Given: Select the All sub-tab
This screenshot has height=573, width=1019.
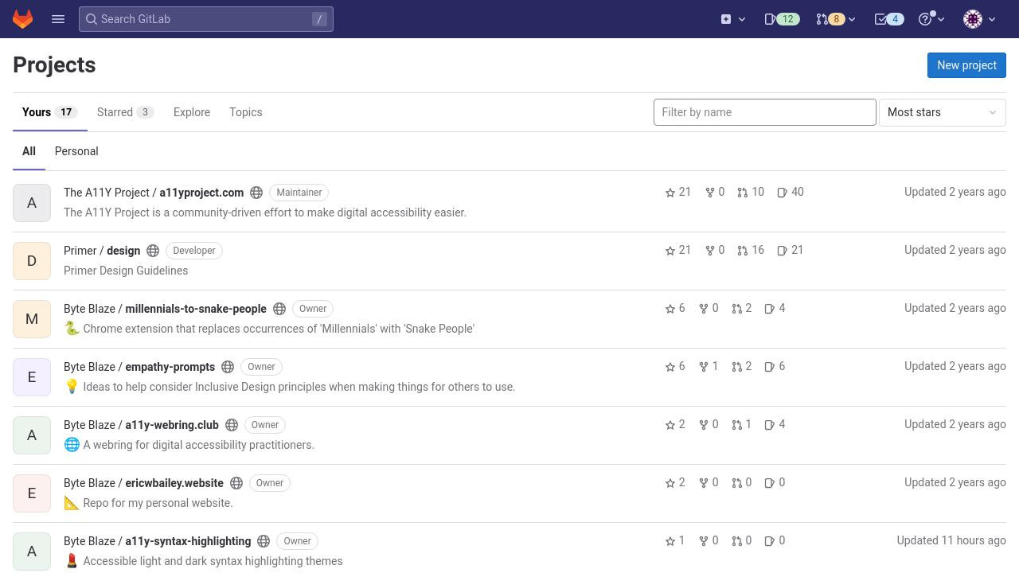Looking at the screenshot, I should pos(29,151).
